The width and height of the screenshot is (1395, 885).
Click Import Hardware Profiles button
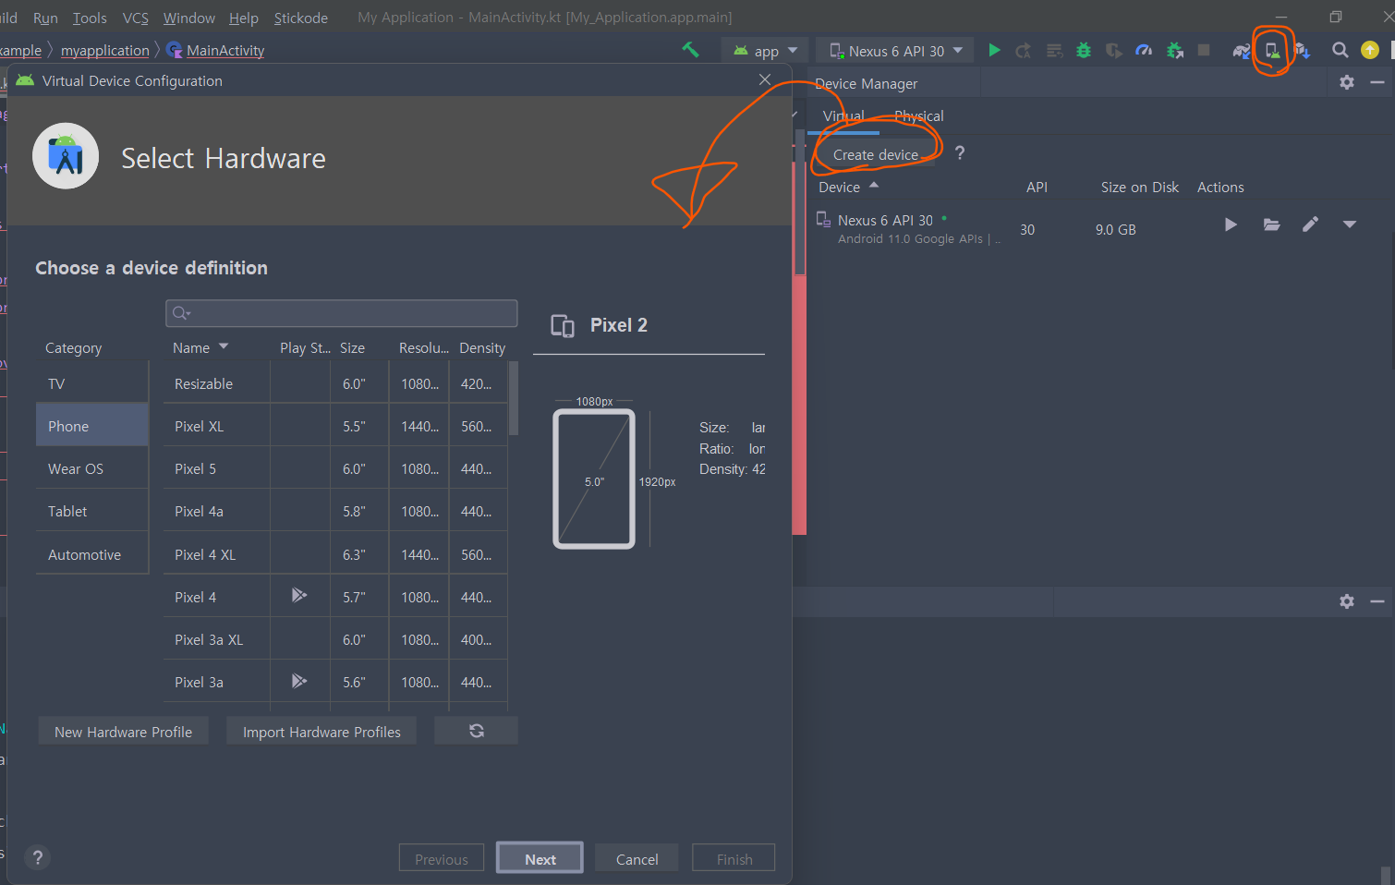[321, 732]
